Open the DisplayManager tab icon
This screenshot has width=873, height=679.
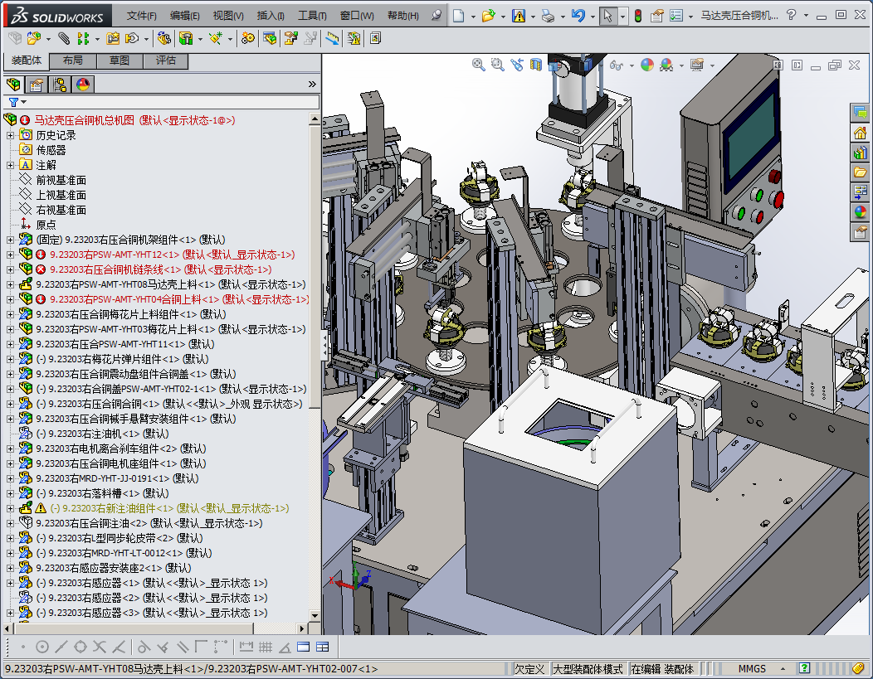click(x=83, y=85)
